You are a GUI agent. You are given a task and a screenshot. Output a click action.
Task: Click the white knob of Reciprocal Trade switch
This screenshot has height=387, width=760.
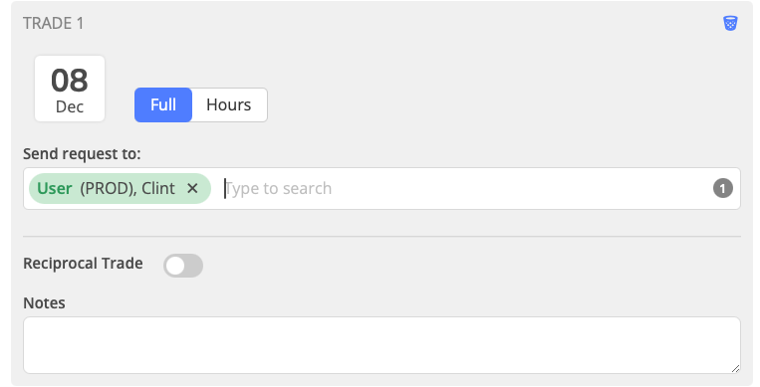(x=175, y=266)
